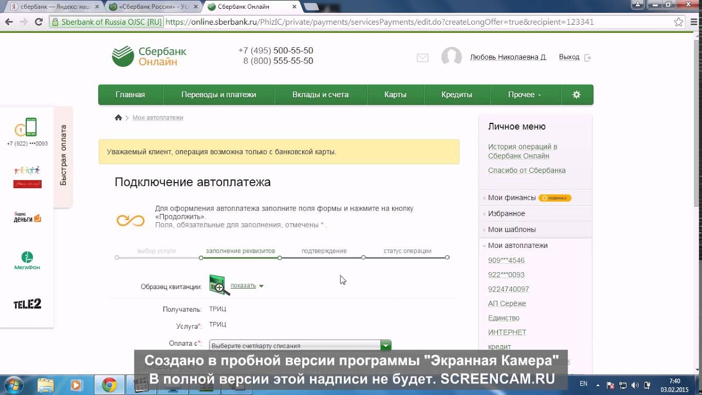Click the clock in the system tray
This screenshot has height=395, width=702.
[x=675, y=385]
